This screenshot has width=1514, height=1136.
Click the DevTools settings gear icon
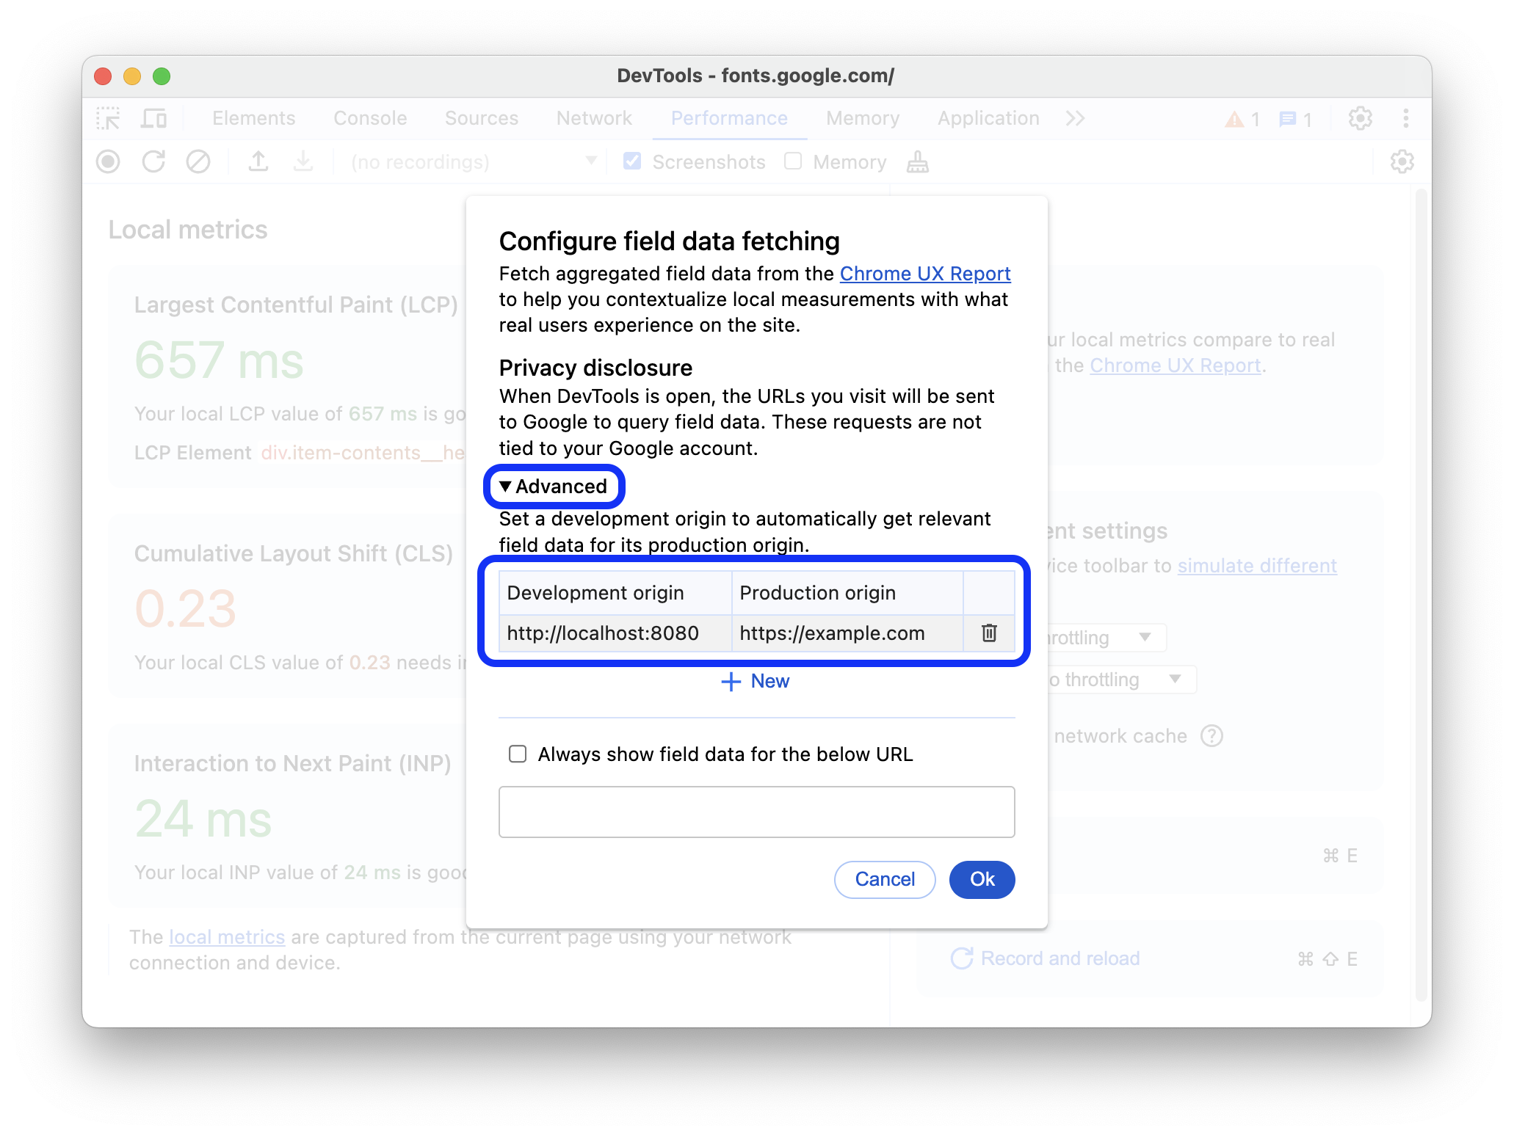click(x=1360, y=117)
